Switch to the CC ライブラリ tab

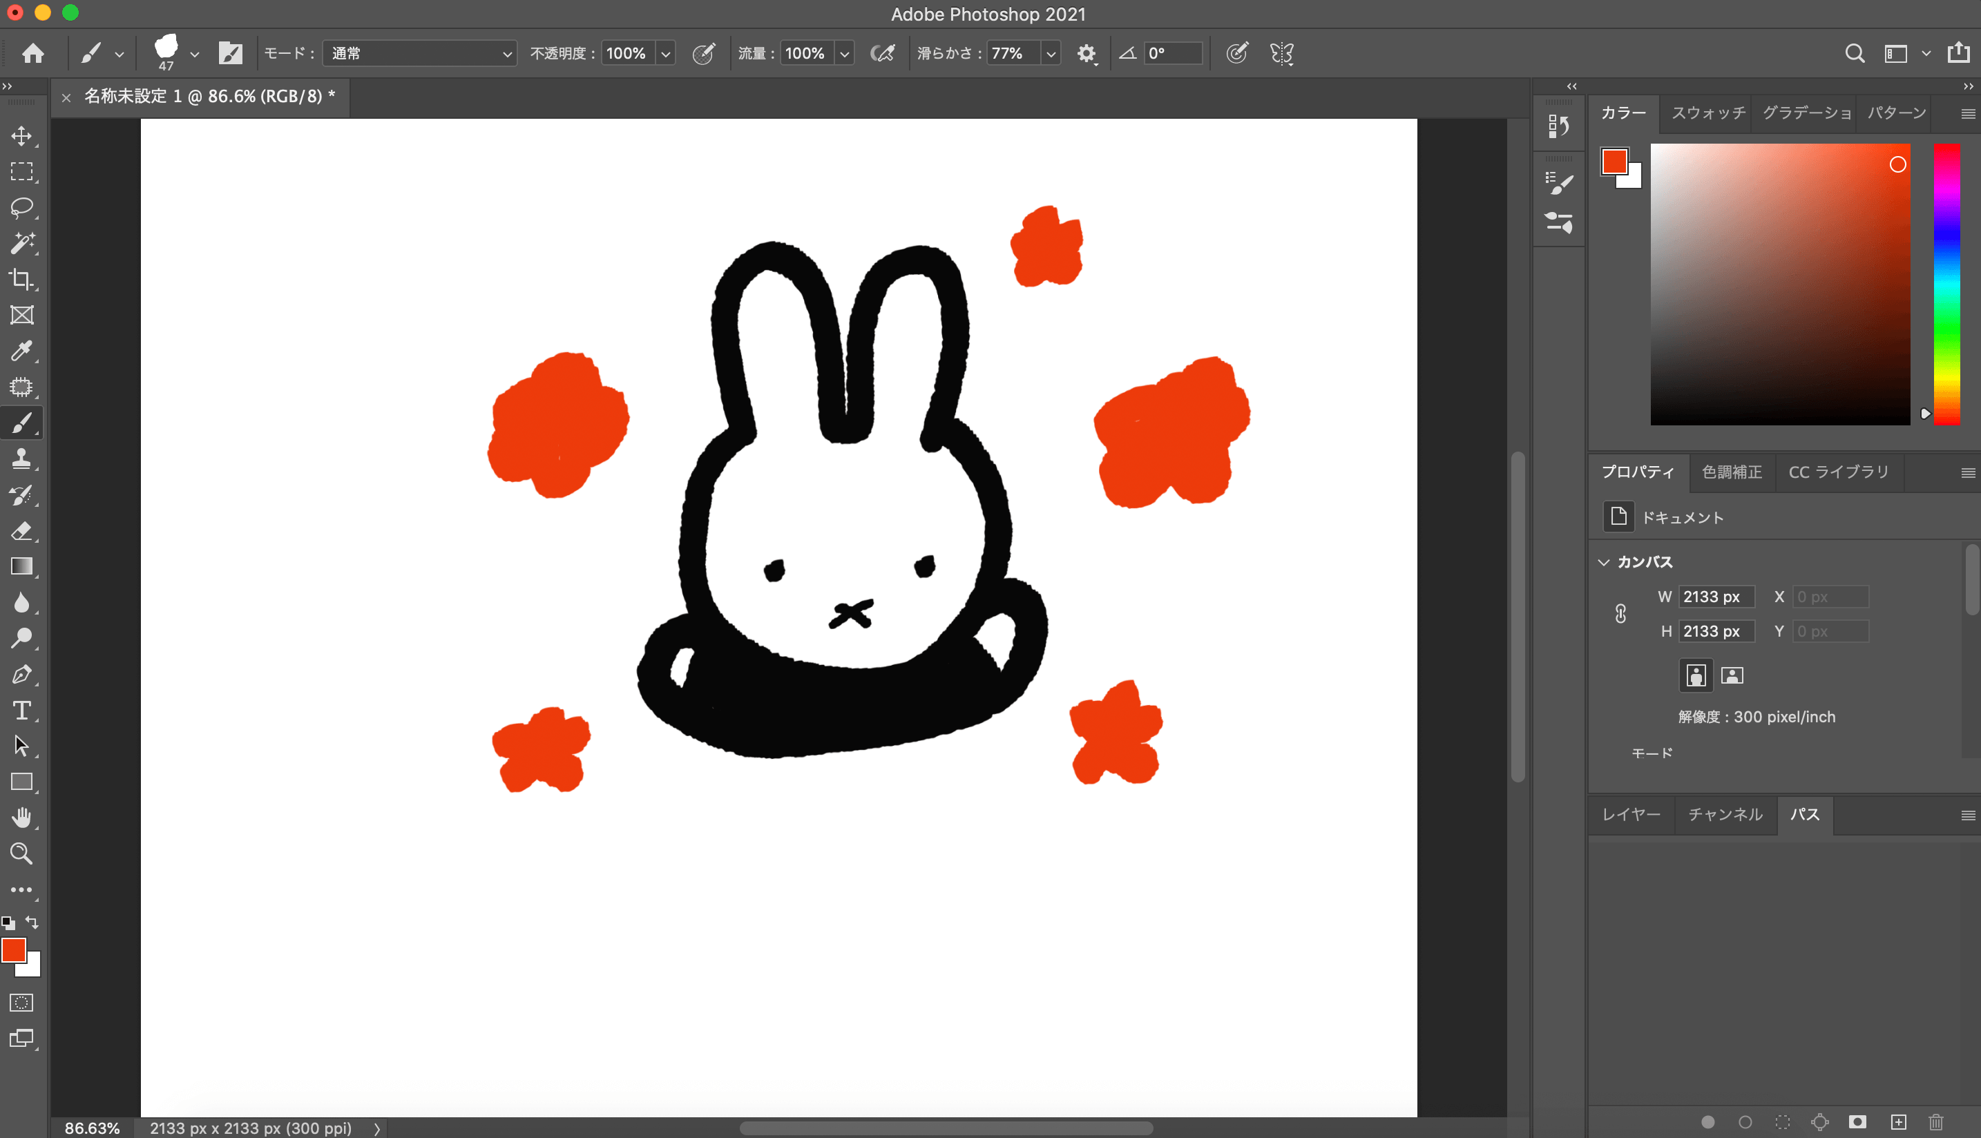pyautogui.click(x=1839, y=473)
